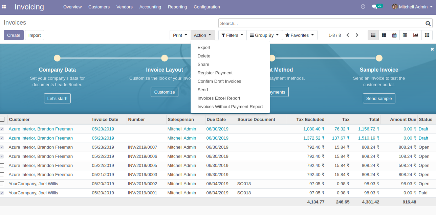Open the Print dropdown

(x=180, y=35)
